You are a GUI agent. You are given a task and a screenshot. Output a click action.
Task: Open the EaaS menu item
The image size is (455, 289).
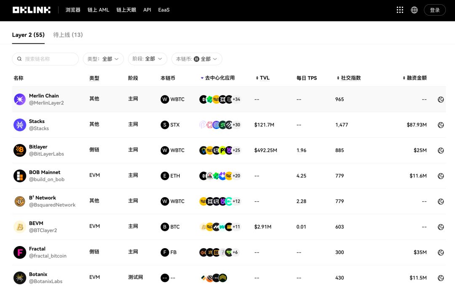[x=163, y=10]
